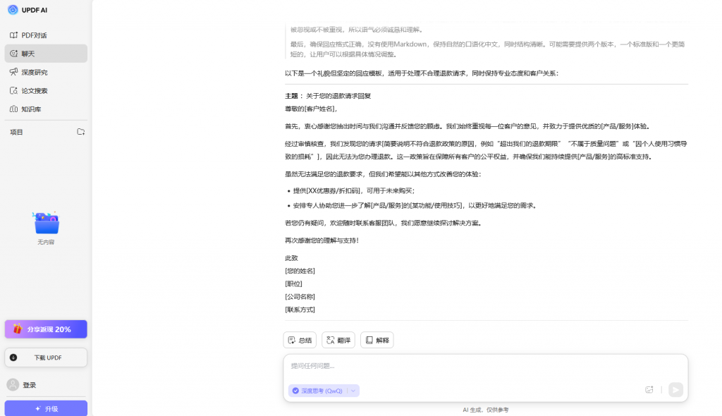Screen dimensions: 722x416
Task: Click the 解释 quick action button
Action: 377,340
